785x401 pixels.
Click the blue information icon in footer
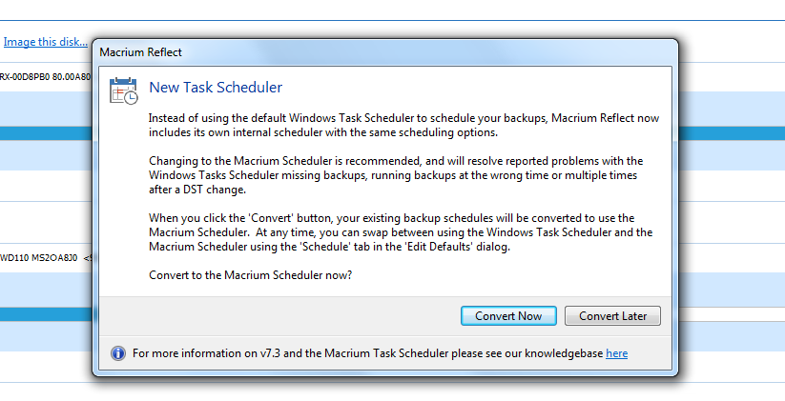[118, 353]
